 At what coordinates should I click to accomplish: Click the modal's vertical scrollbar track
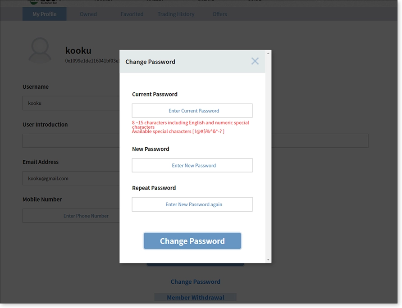(268, 156)
